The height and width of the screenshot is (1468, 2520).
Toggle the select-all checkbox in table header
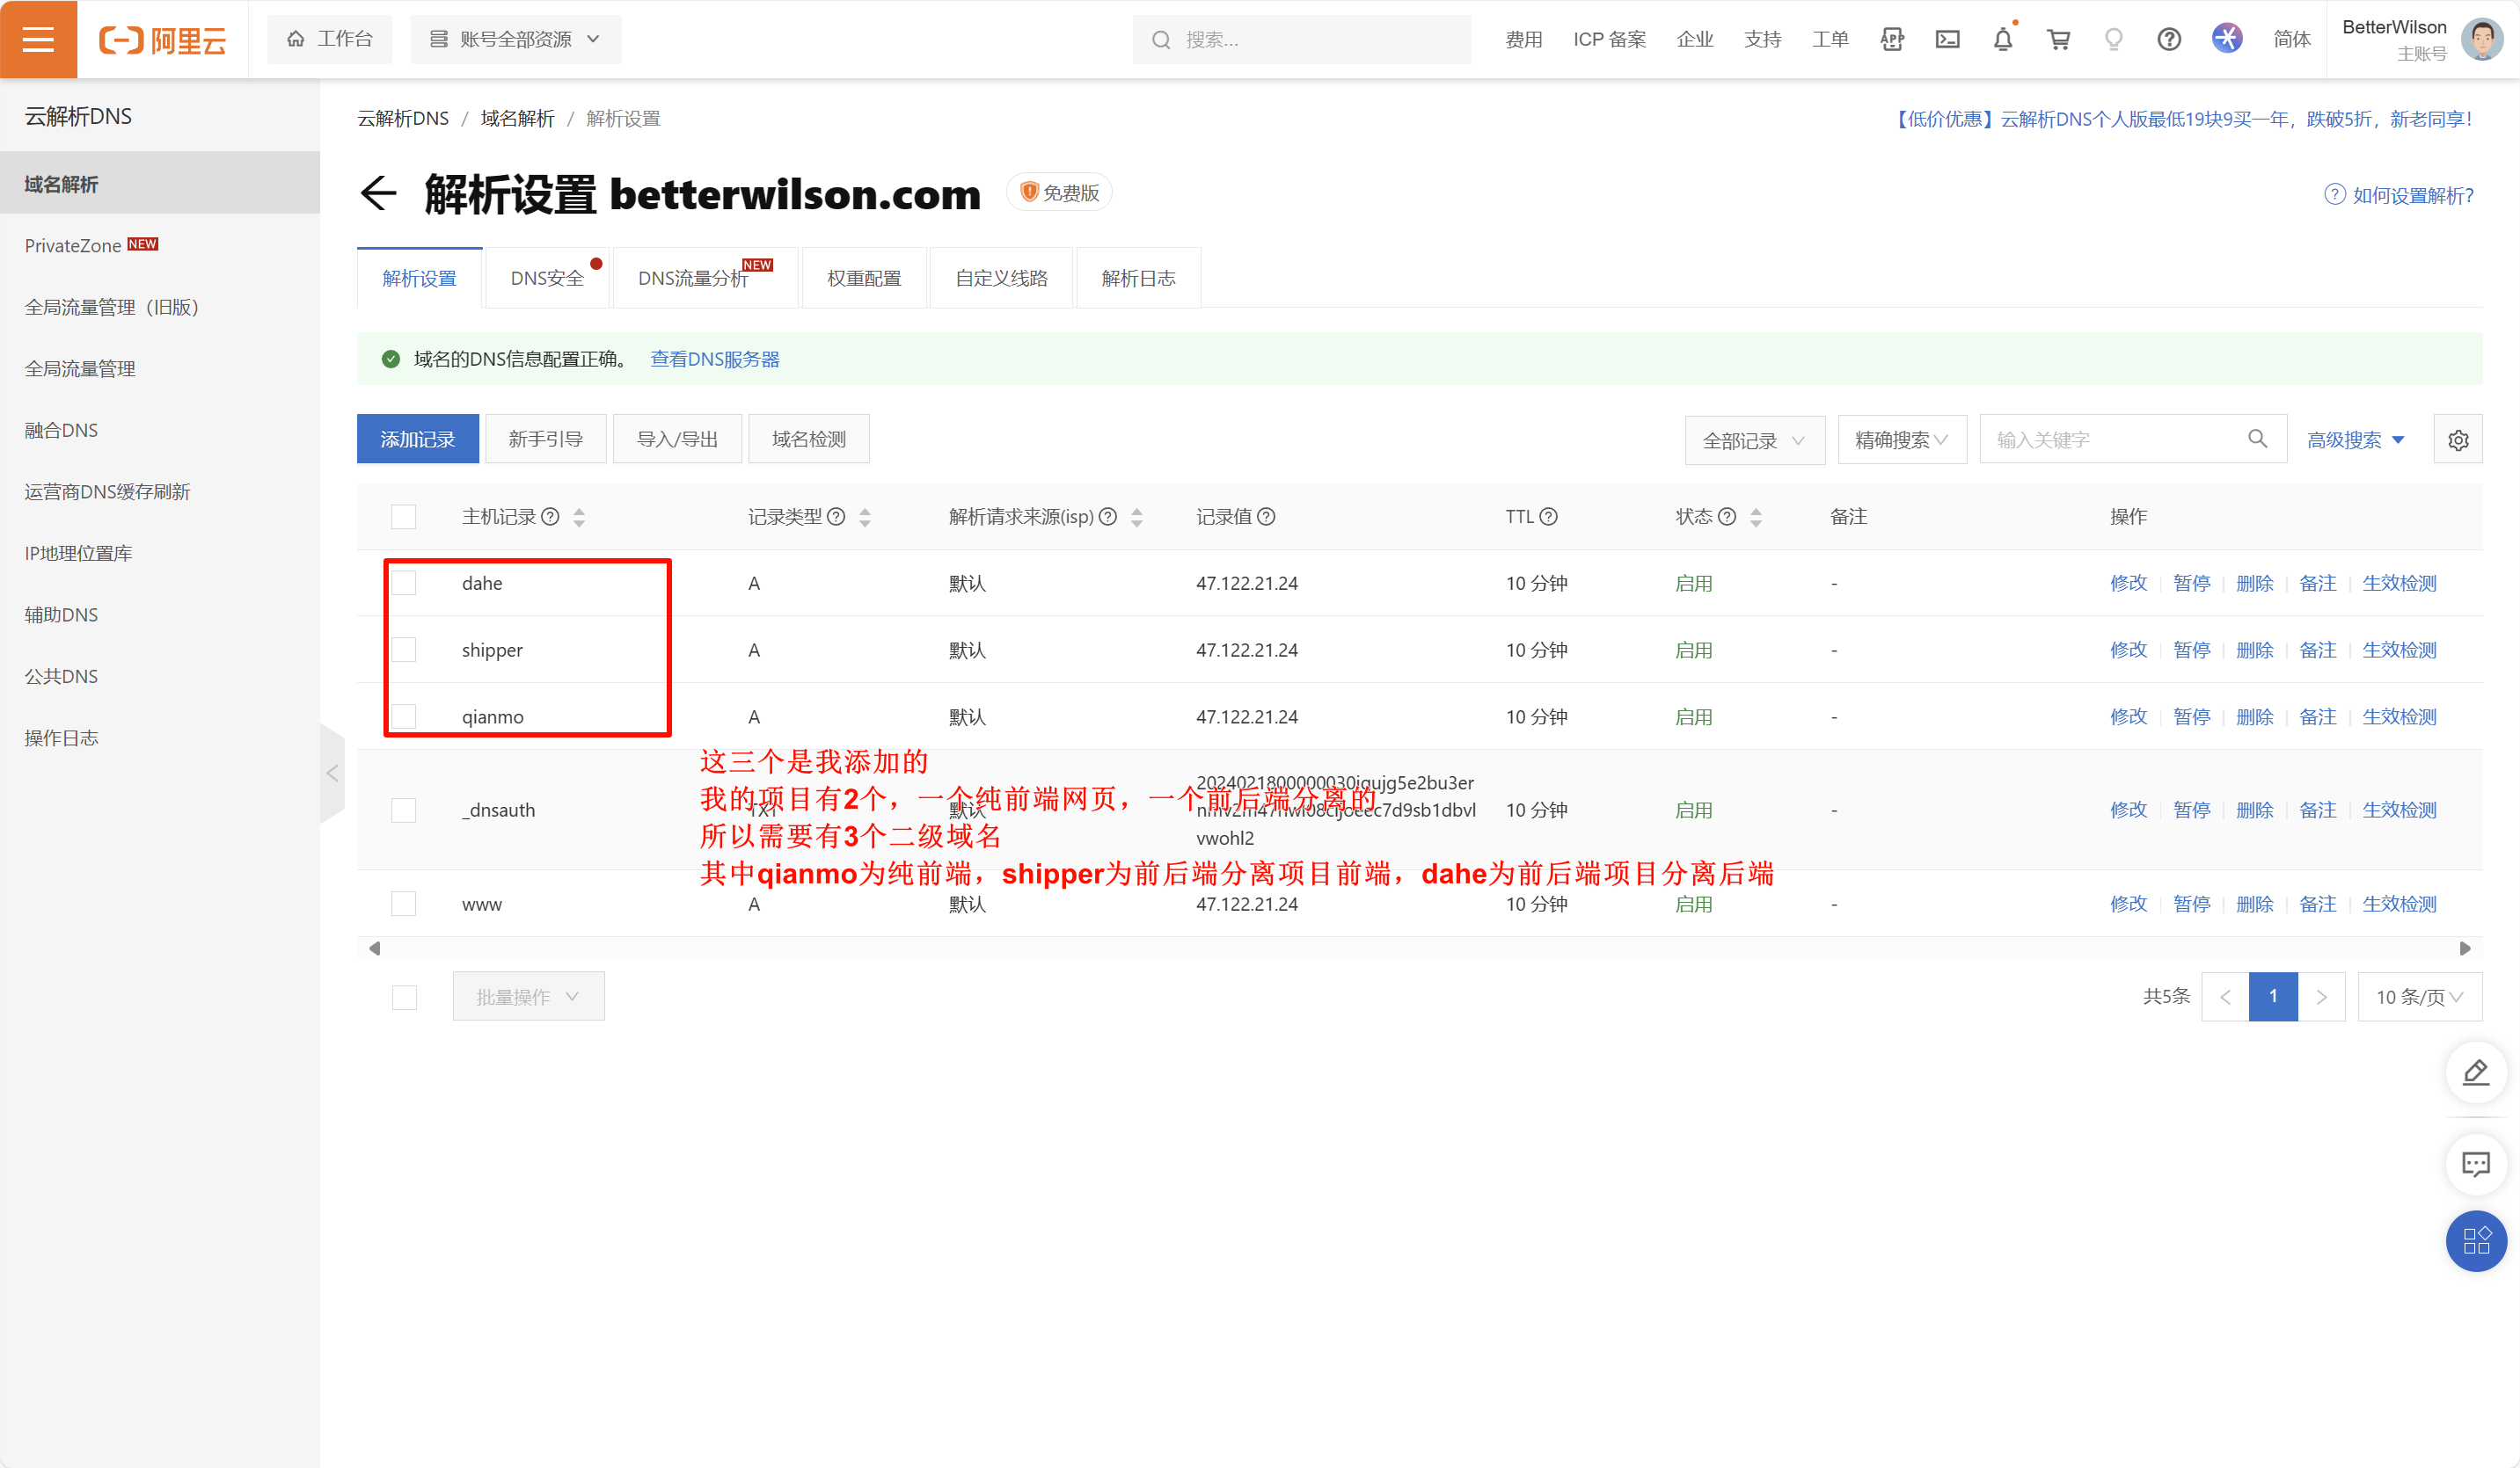(404, 517)
